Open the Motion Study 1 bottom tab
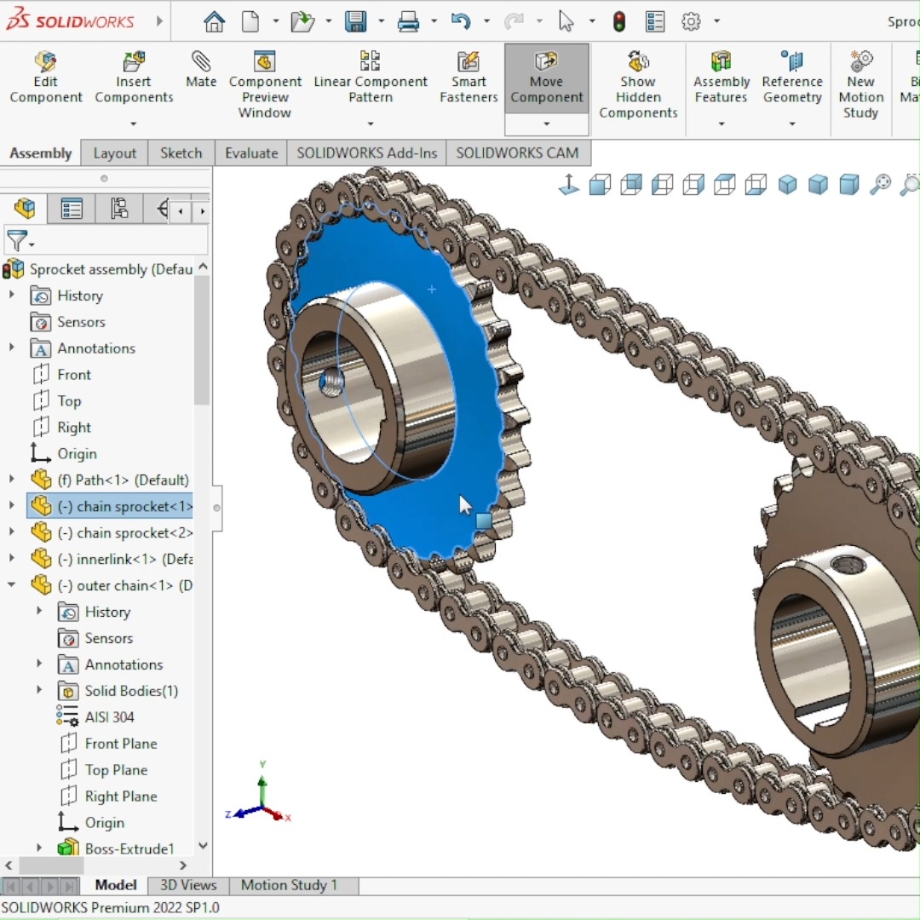This screenshot has width=920, height=920. coord(290,885)
